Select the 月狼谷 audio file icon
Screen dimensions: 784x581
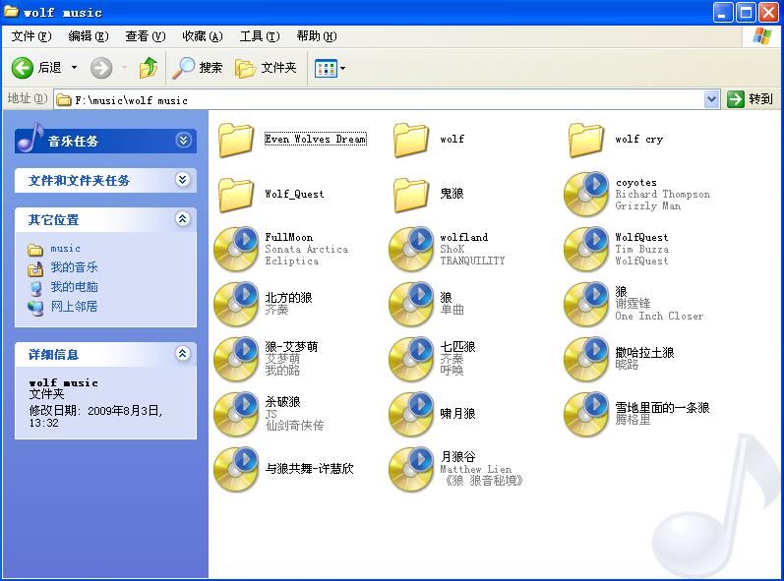pos(411,469)
